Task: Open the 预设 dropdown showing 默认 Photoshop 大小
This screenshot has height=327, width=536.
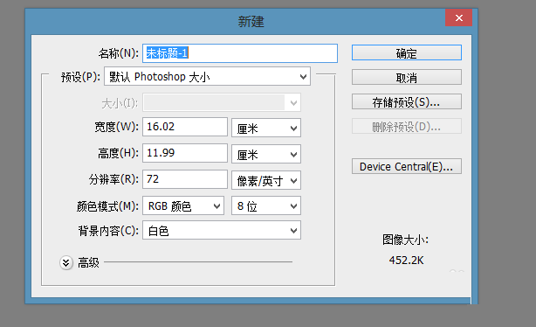Action: [207, 76]
